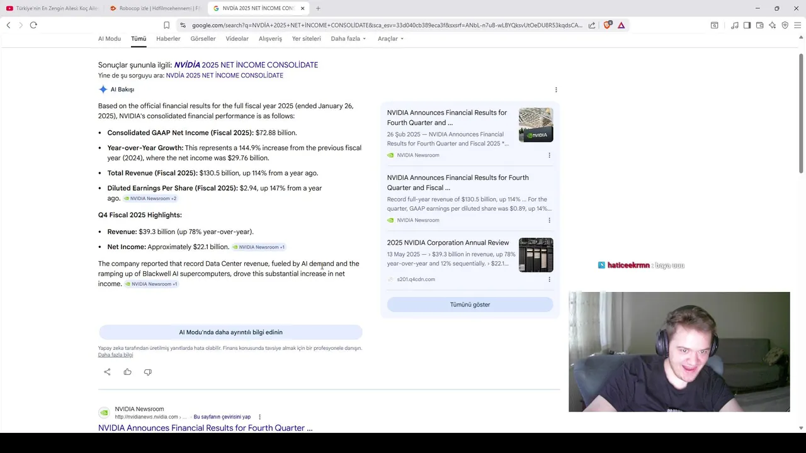Open options for Fourth Quarter and... source card
Image resolution: width=806 pixels, height=453 pixels.
pos(549,155)
